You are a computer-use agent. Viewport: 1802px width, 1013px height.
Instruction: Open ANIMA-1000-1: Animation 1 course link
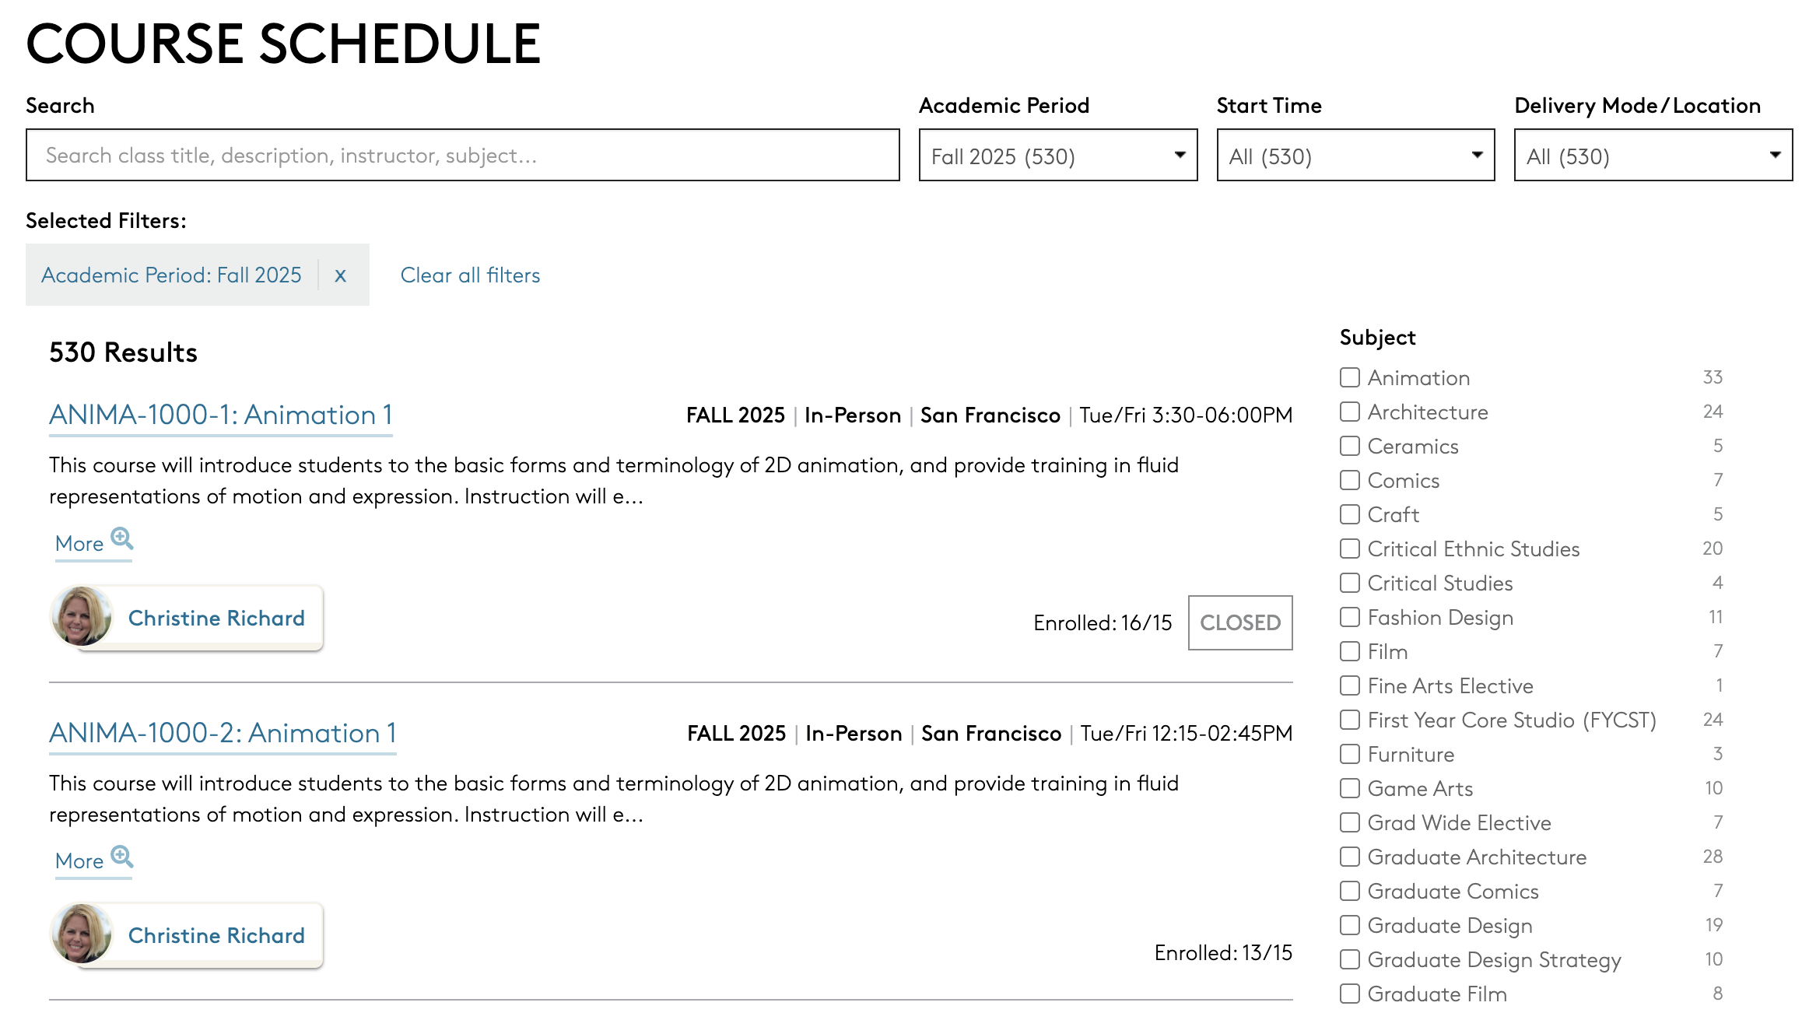tap(221, 415)
